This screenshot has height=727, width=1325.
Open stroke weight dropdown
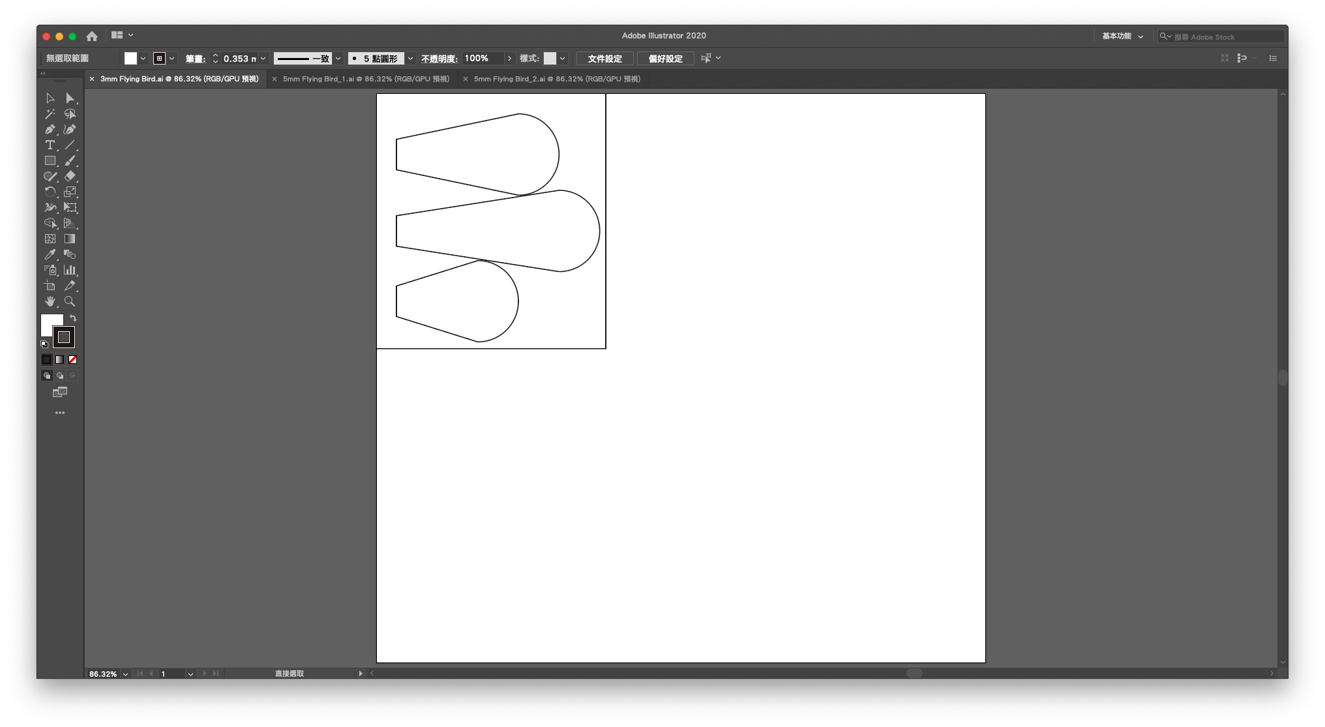[x=263, y=59]
